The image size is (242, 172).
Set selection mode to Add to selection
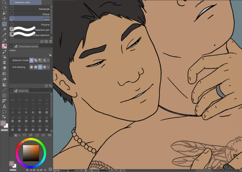pyautogui.click(x=36, y=60)
